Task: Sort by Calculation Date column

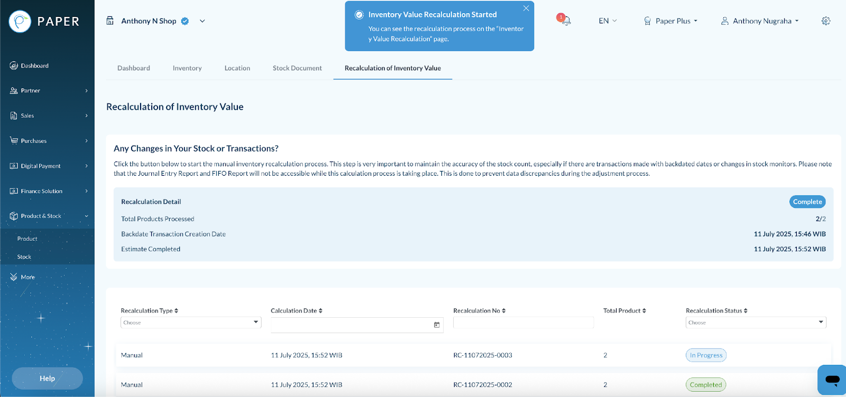Action: point(320,311)
